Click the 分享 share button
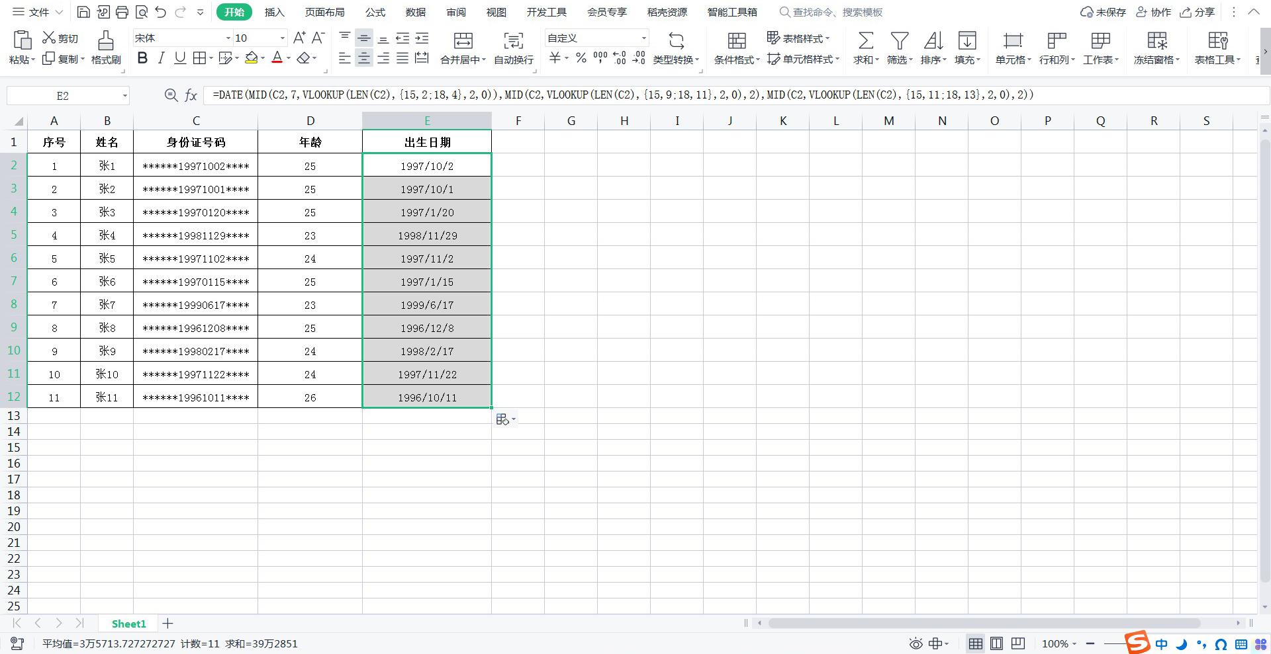This screenshot has width=1271, height=654. pos(1198,13)
